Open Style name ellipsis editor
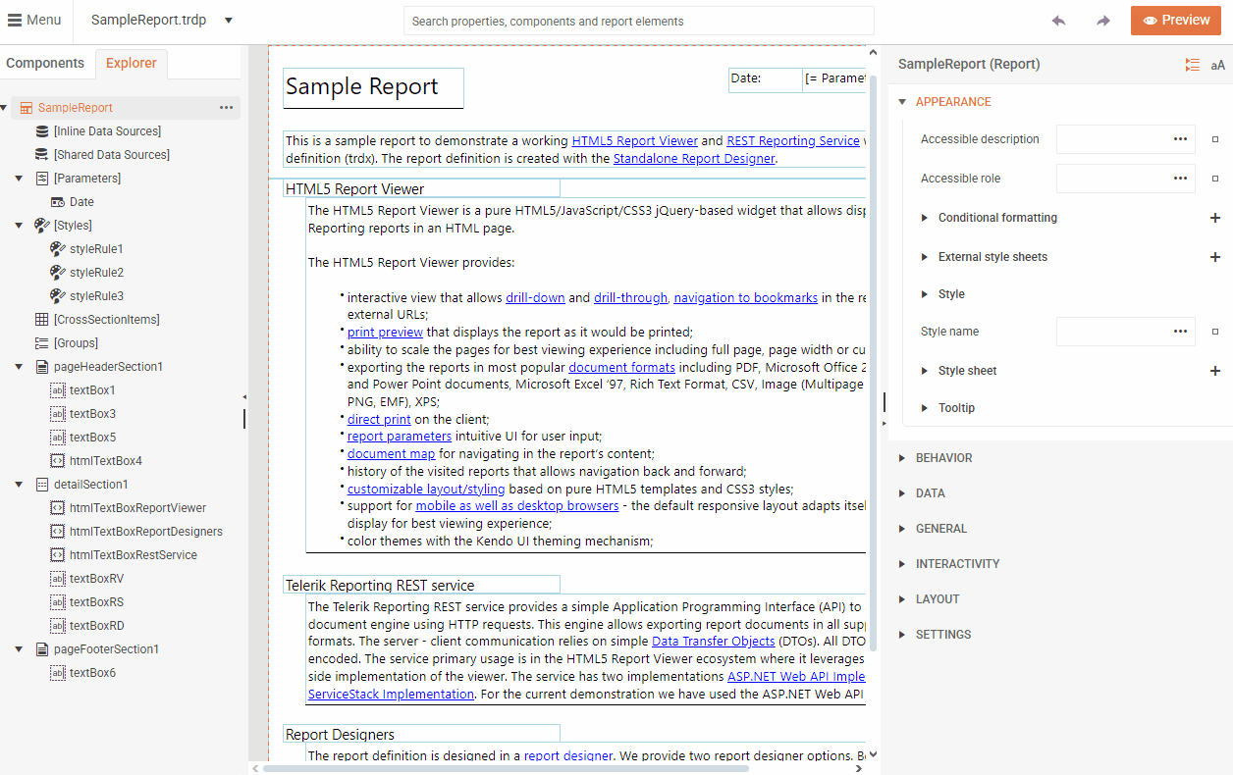The width and height of the screenshot is (1233, 775). pos(1181,332)
